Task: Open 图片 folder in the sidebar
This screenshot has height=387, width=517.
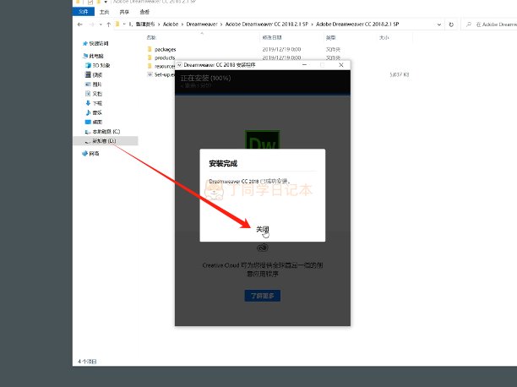Action: (x=97, y=84)
